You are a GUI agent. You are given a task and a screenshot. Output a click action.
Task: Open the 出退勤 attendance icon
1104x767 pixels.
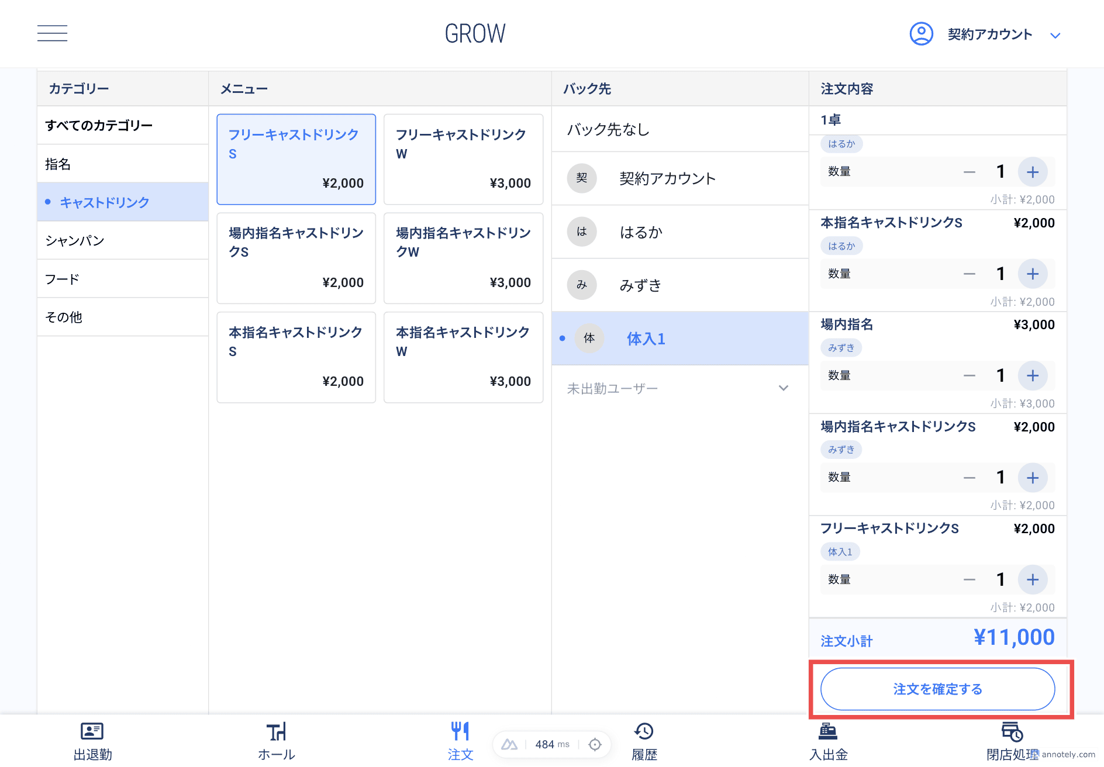(92, 731)
